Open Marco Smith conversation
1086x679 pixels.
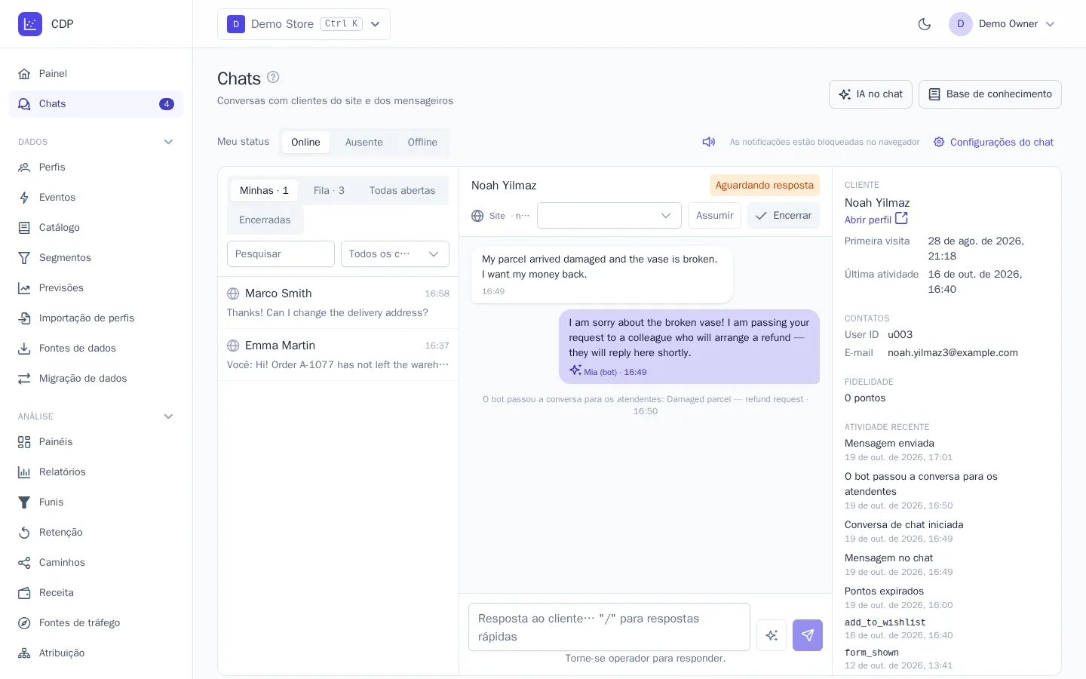[338, 303]
